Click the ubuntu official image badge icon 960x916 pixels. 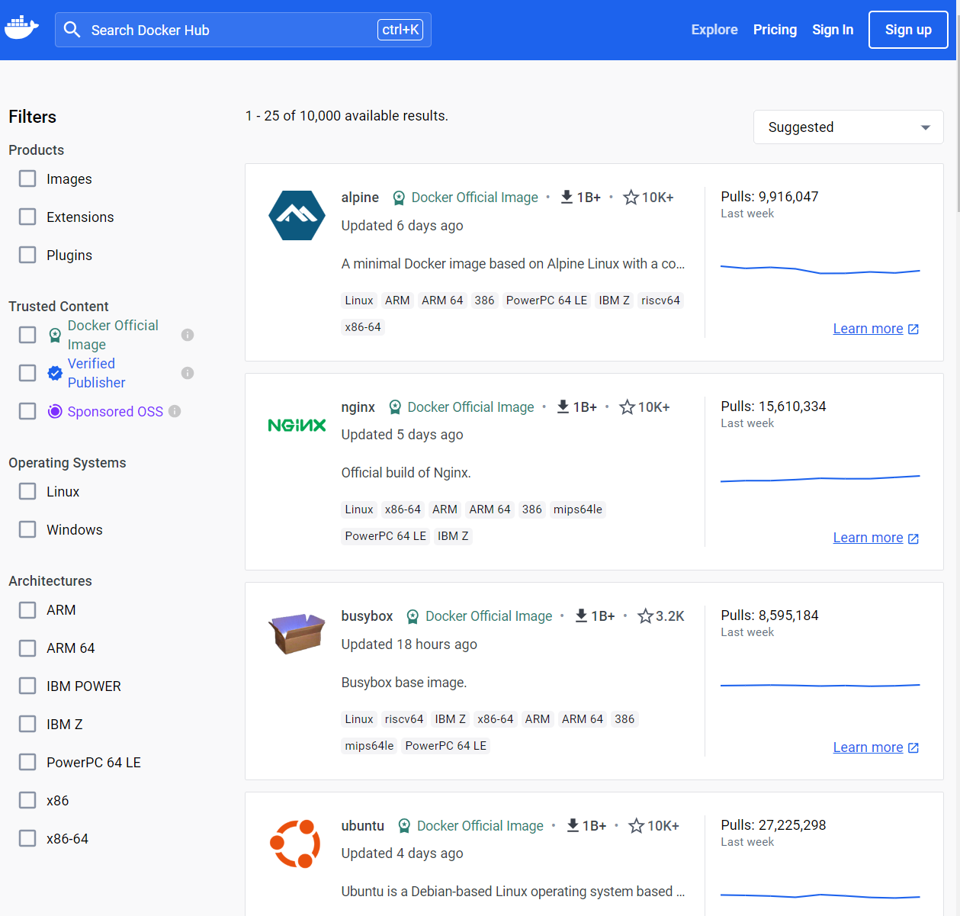(x=404, y=826)
